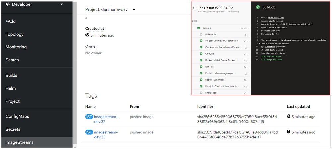Open the imagestream-dev:32 tag link

[x=106, y=119]
